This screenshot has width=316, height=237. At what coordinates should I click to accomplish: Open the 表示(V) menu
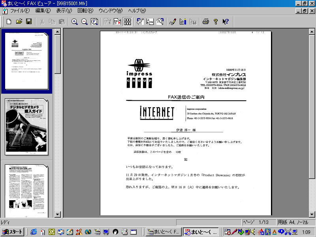pyautogui.click(x=64, y=10)
